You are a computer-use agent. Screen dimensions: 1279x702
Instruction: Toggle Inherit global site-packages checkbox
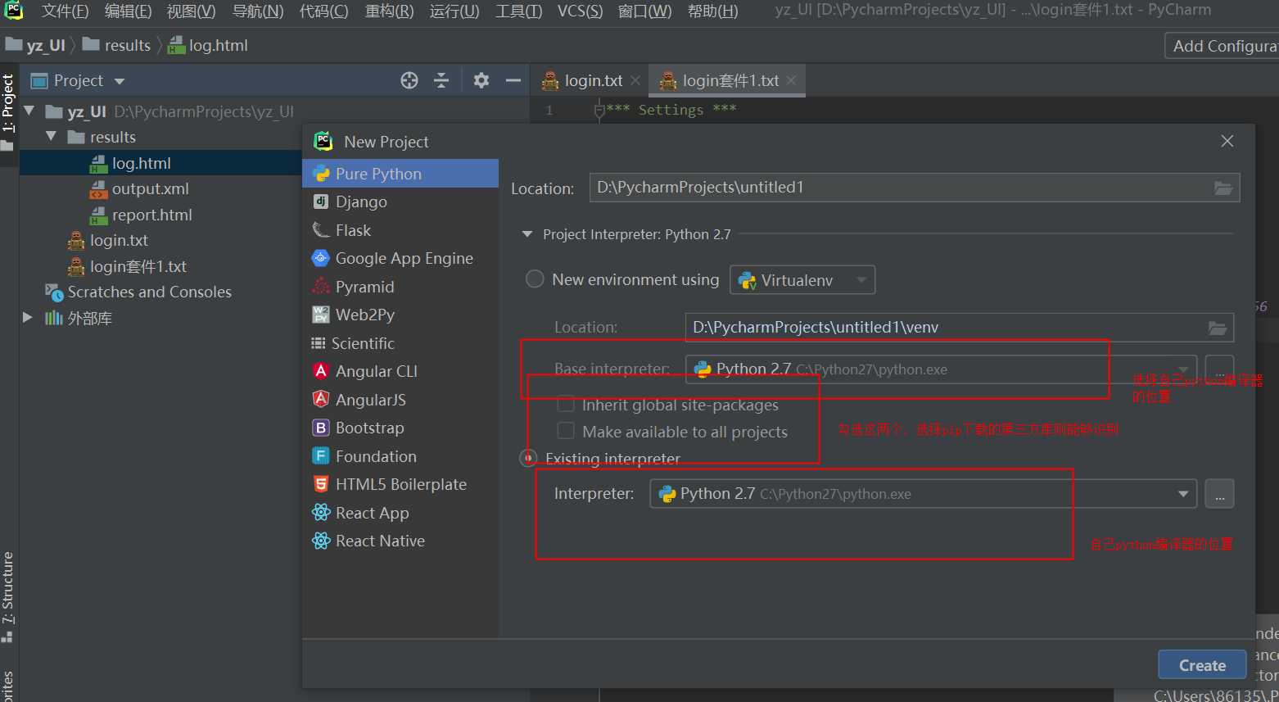[x=565, y=404]
